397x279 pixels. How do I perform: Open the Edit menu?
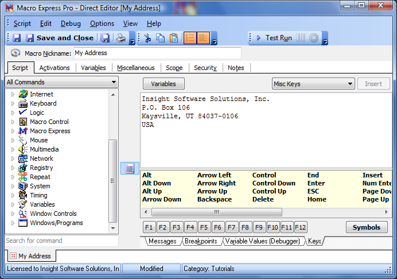(x=46, y=24)
